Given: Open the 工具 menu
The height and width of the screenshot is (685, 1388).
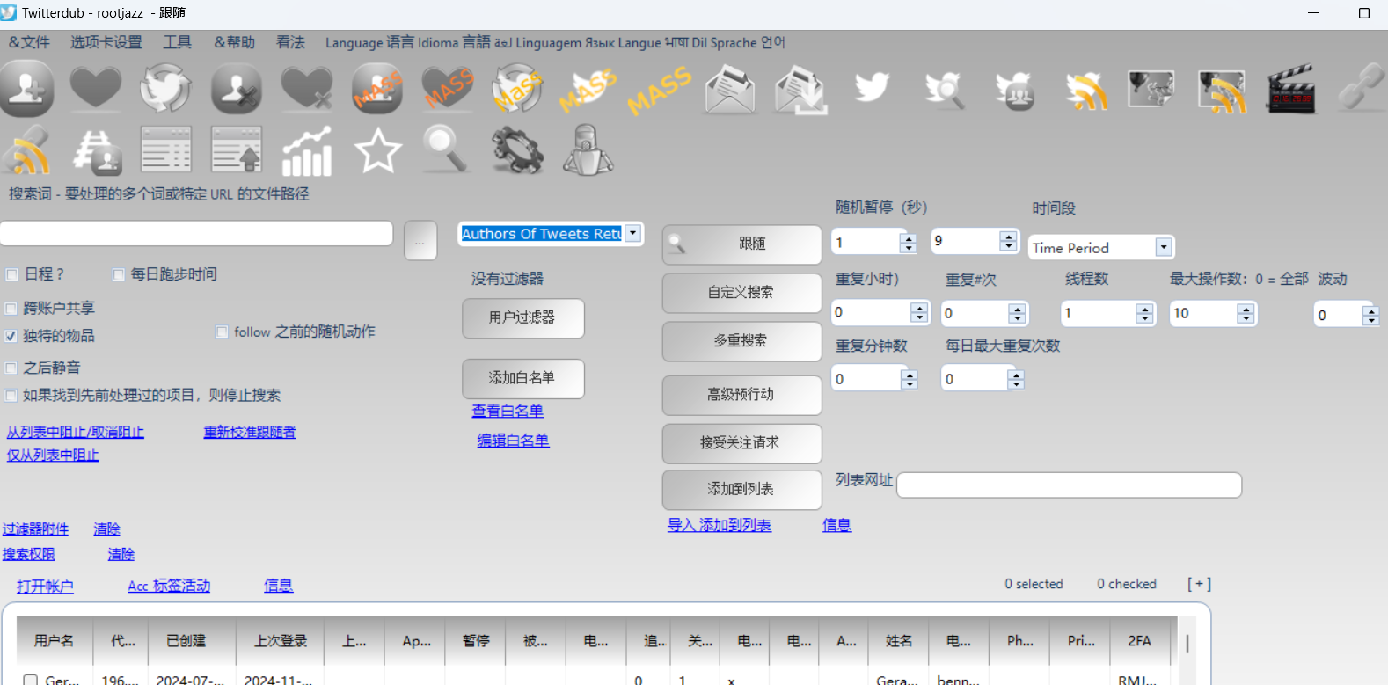Looking at the screenshot, I should pyautogui.click(x=177, y=42).
